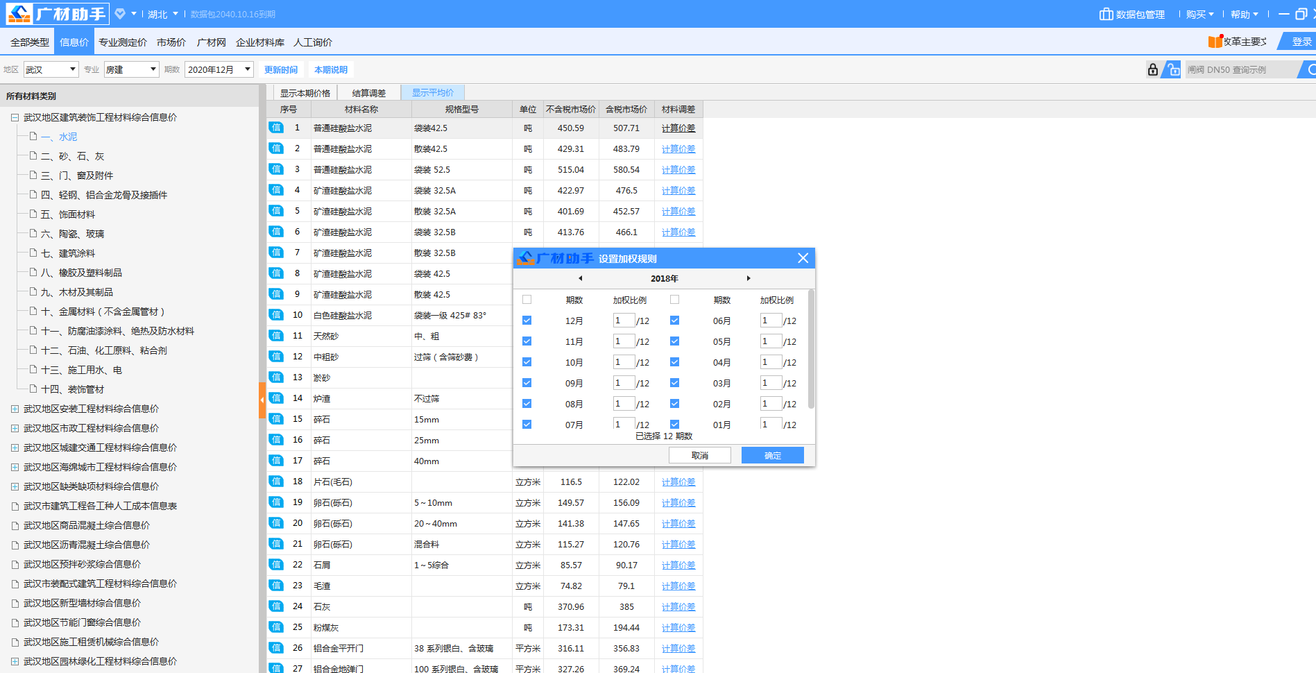Click the 本期说明 button
This screenshot has height=673, width=1316.
coord(331,69)
